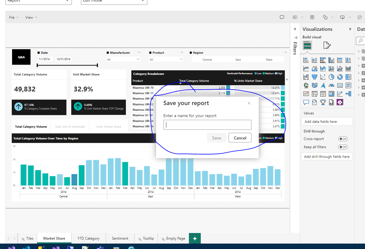Open comments from the top toolbar
The image size is (365, 249).
click(x=282, y=17)
